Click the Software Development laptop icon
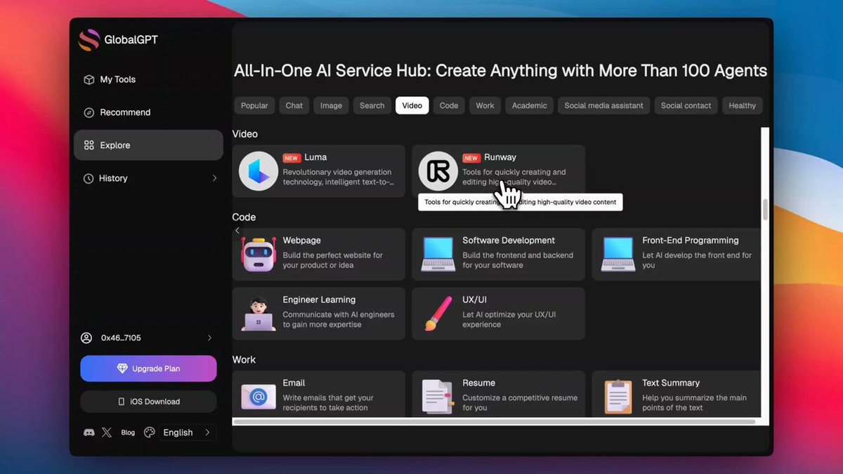 coord(438,254)
